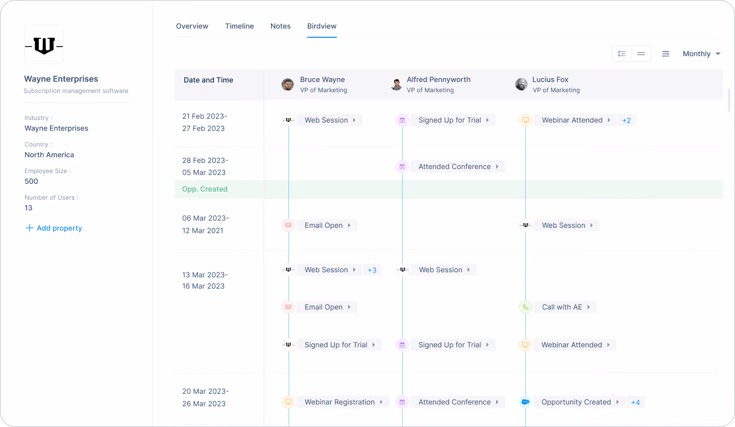This screenshot has width=735, height=427.
Task: Click the calendar icon beside Signed Up for Trial
Action: pyautogui.click(x=402, y=120)
